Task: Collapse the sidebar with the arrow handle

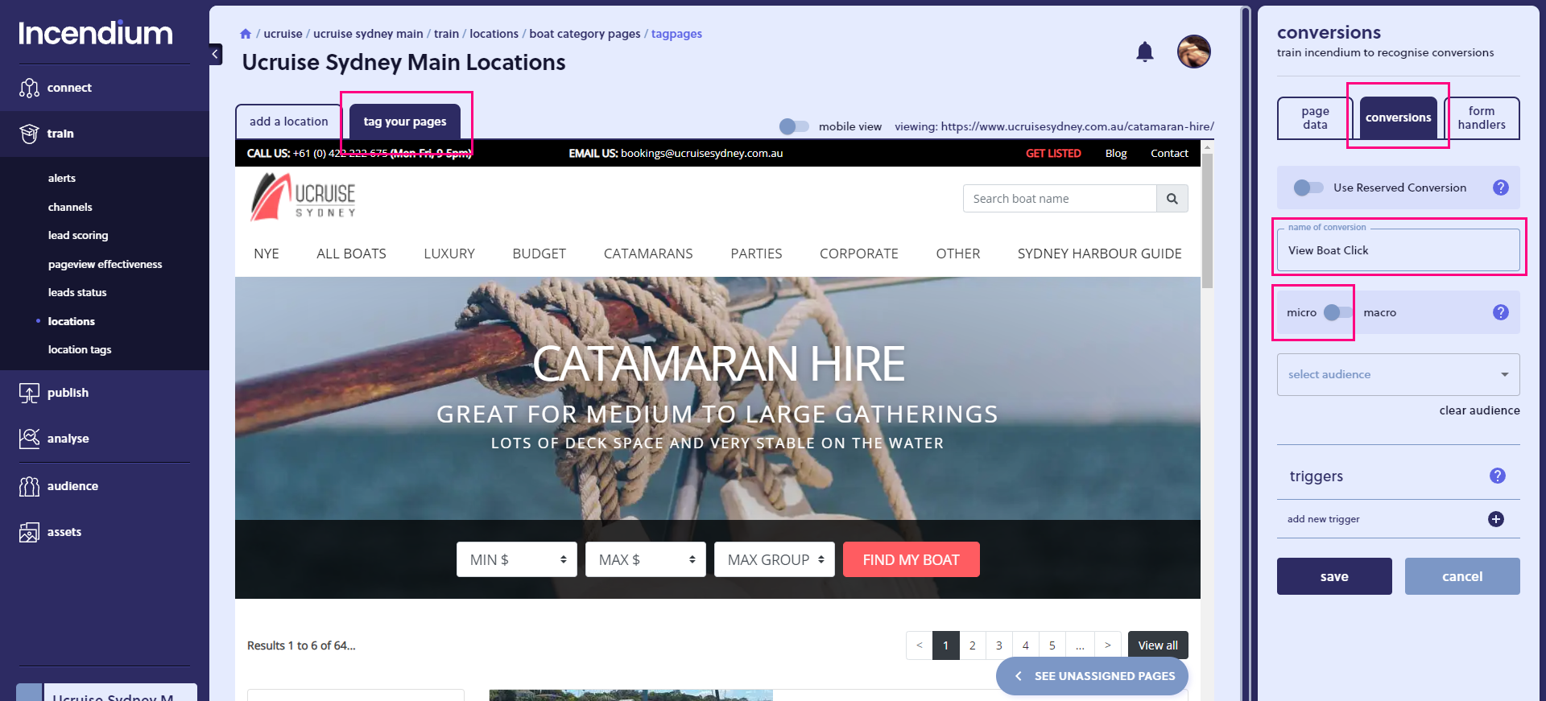Action: 215,54
